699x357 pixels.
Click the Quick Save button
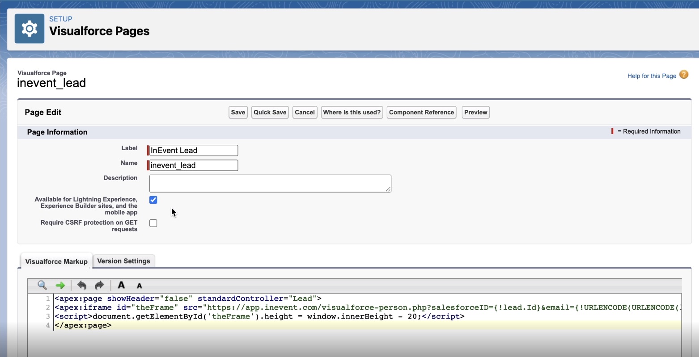(270, 112)
